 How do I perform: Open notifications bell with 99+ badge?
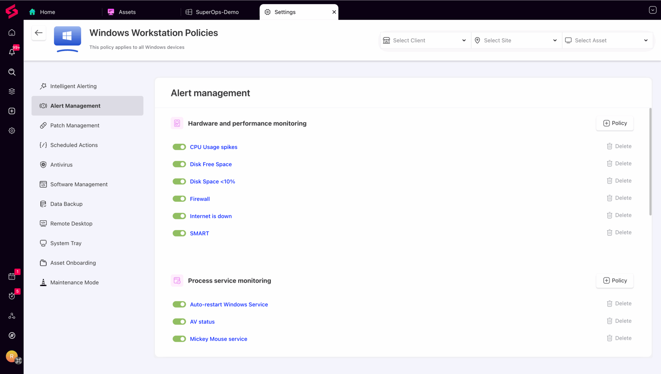pyautogui.click(x=12, y=52)
